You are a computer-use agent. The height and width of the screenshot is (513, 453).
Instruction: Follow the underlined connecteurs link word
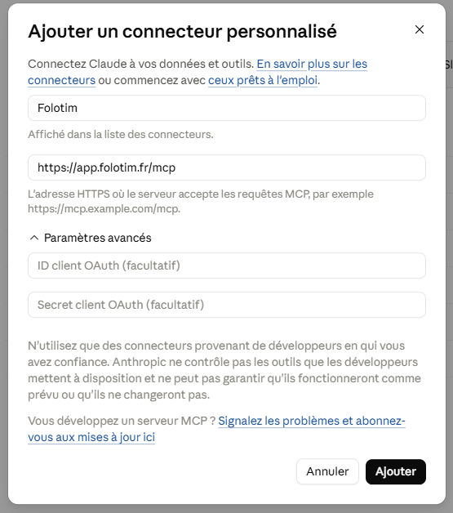point(62,81)
